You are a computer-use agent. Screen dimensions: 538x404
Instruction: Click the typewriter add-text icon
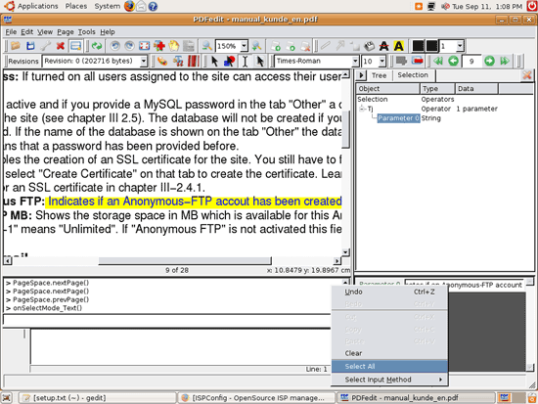coord(370,46)
